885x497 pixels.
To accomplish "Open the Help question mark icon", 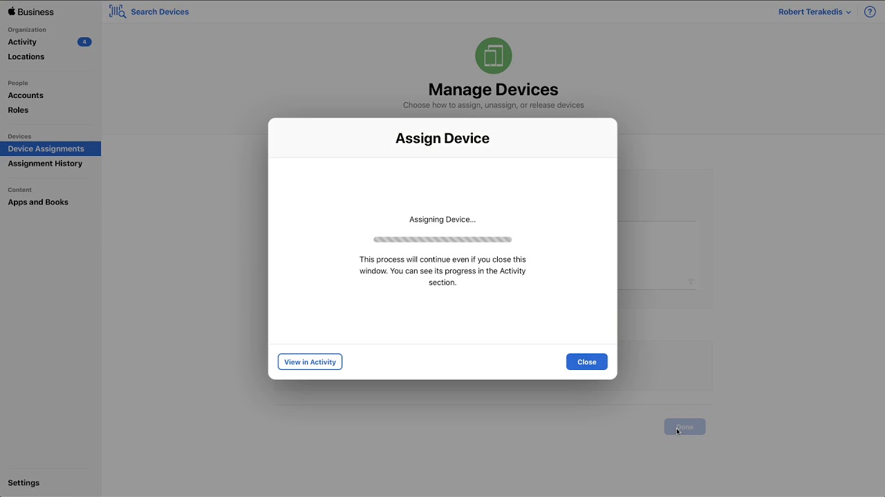I will click(x=870, y=12).
